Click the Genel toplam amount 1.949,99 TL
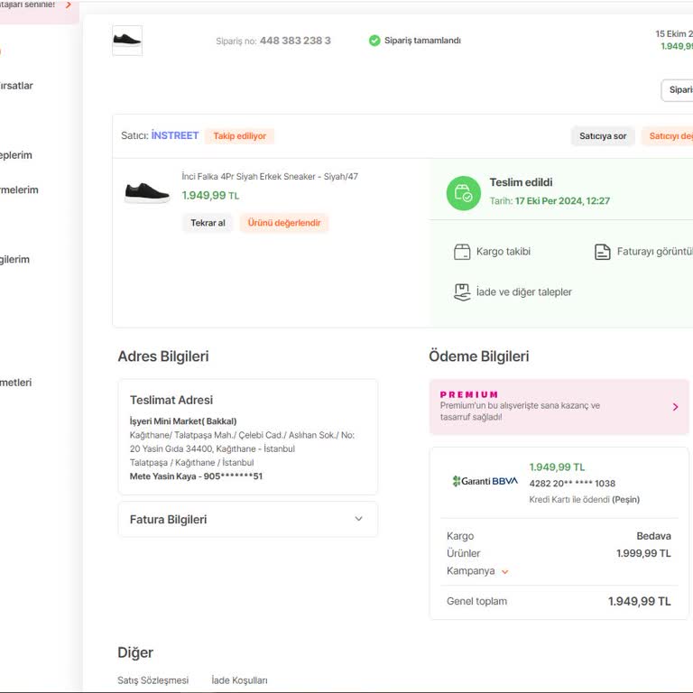This screenshot has height=693, width=693. click(639, 601)
